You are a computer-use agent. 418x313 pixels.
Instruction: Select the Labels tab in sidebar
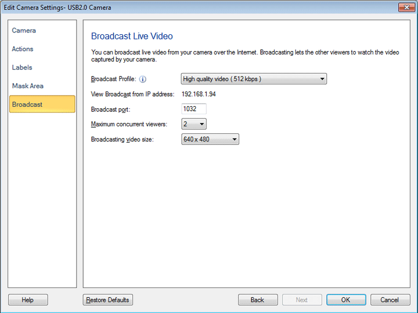pyautogui.click(x=22, y=68)
